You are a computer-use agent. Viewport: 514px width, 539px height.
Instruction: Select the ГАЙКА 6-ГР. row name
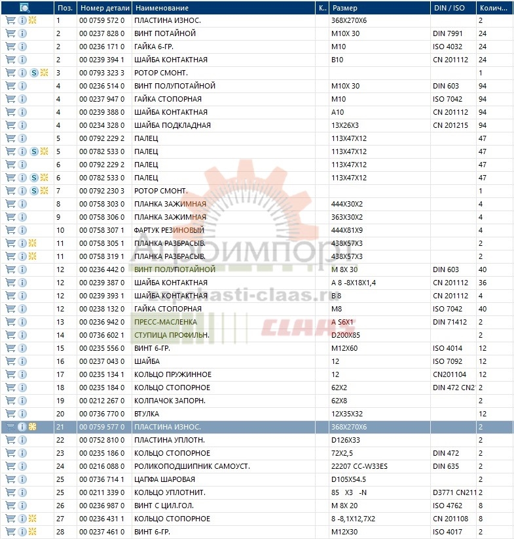point(153,47)
